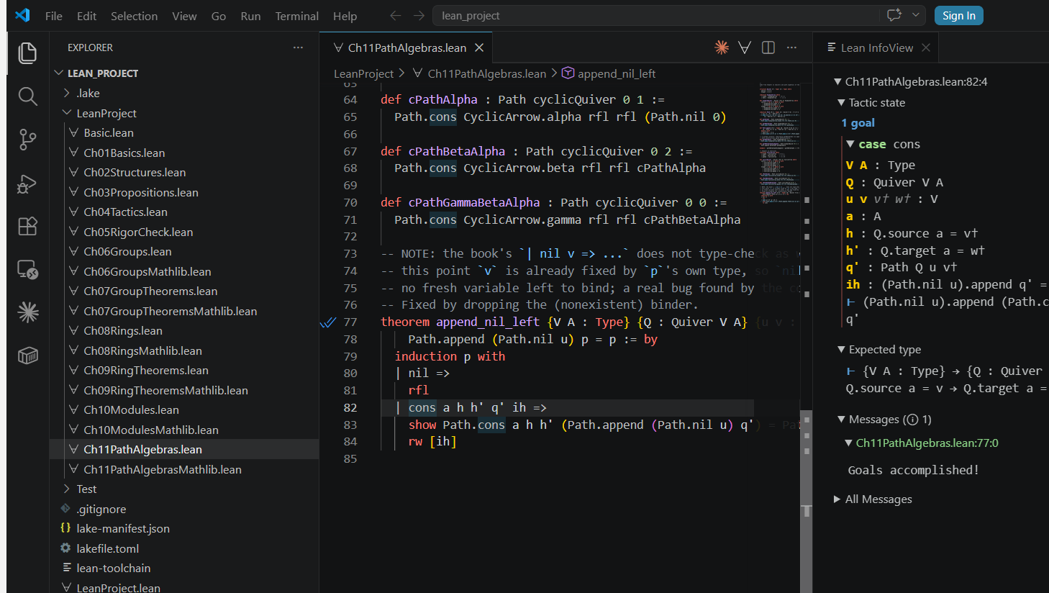
Task: Collapse the Tactic state section
Action: pos(841,103)
